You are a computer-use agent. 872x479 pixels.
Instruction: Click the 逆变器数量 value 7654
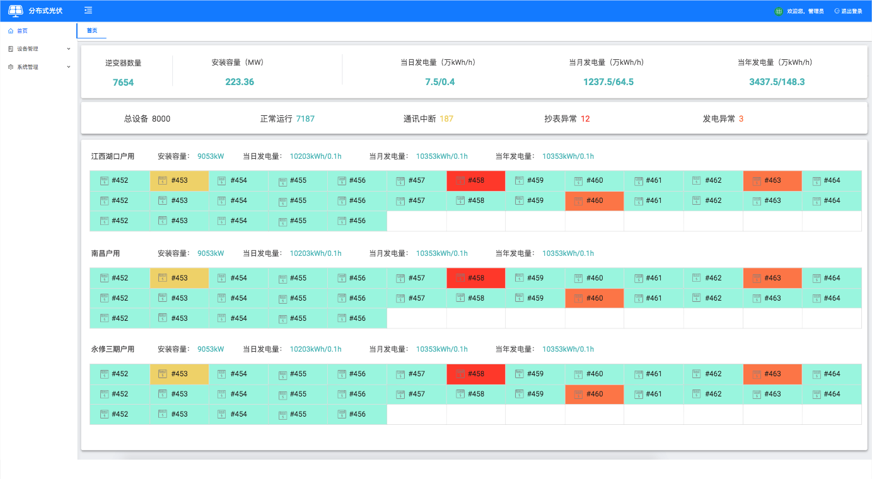point(123,83)
